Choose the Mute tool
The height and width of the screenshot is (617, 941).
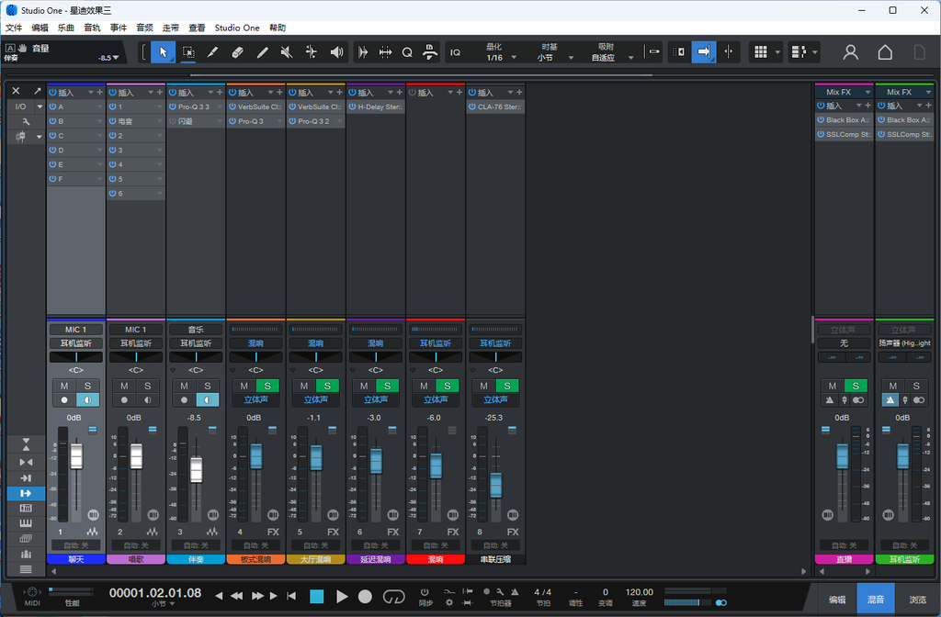point(287,52)
